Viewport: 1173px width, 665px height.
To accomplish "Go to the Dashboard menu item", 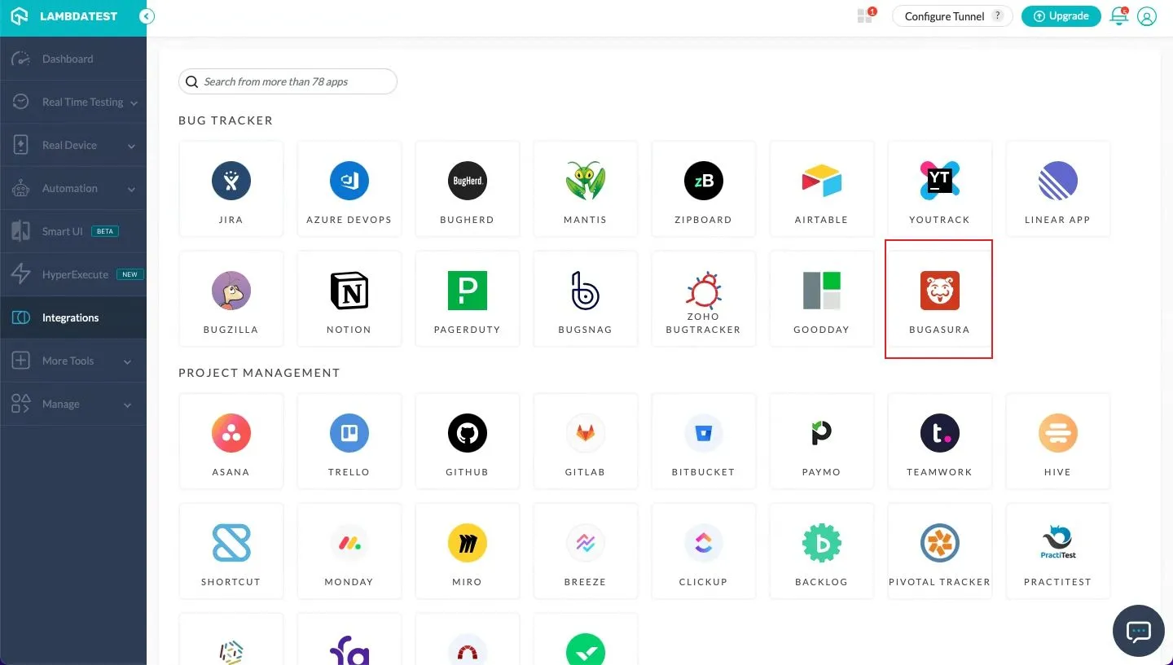I will pos(68,59).
